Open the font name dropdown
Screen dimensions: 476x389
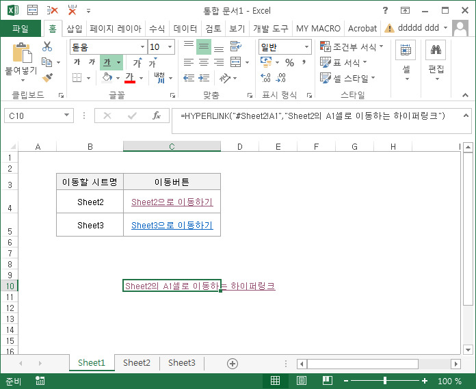pos(142,46)
